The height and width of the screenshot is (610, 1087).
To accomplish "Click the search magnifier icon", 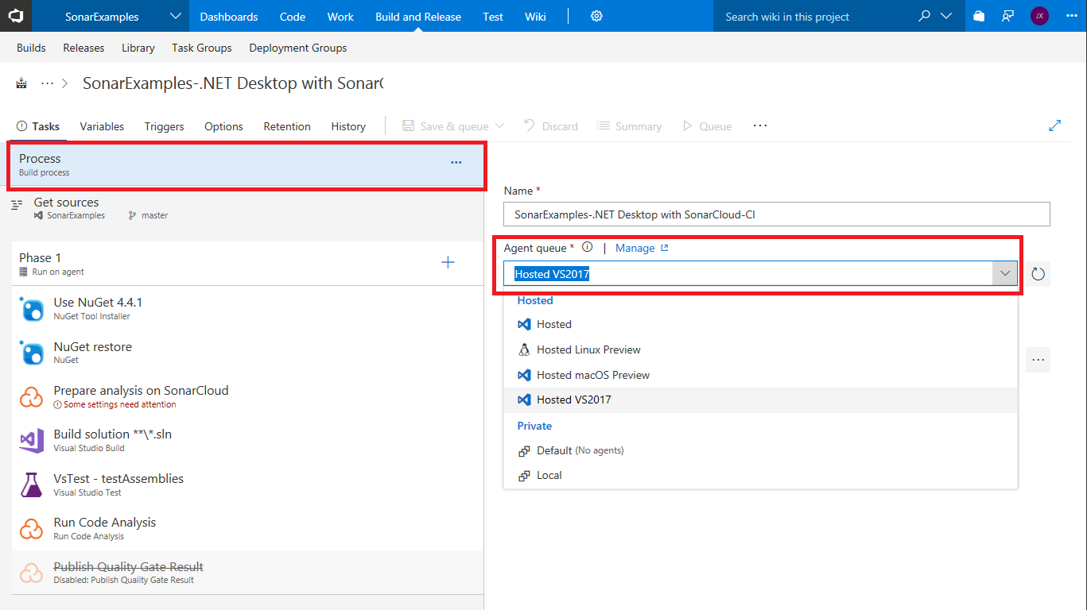I will tap(924, 16).
